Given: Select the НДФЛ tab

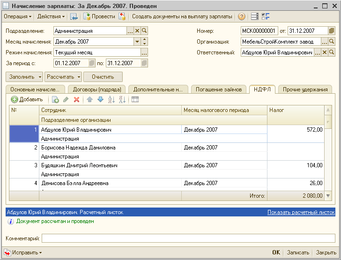Looking at the screenshot, I should tap(262, 89).
